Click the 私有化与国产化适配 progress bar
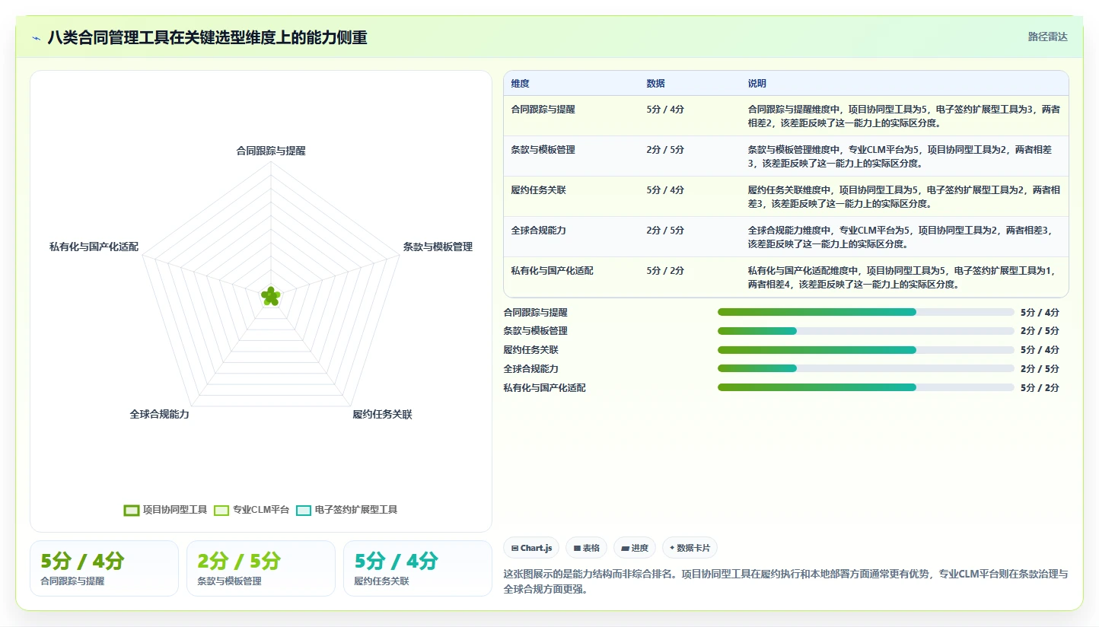Image resolution: width=1099 pixels, height=627 pixels. click(x=866, y=387)
